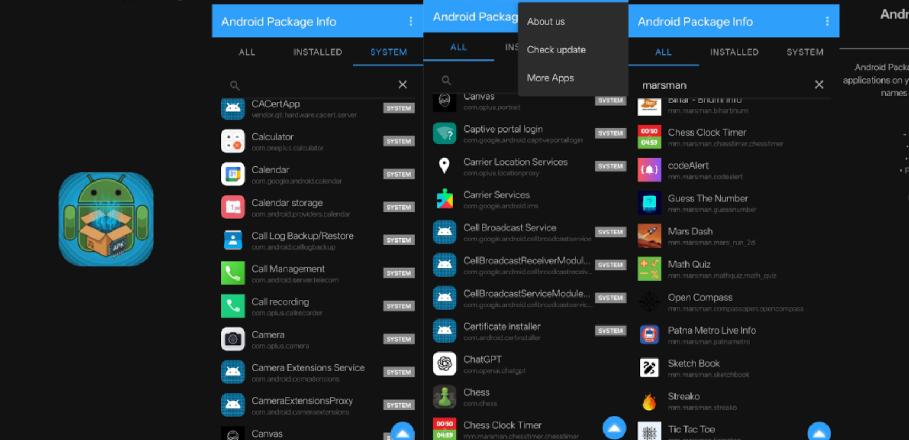Click package name mm.marsman.patnametro
This screenshot has height=440, width=909.
click(x=709, y=342)
